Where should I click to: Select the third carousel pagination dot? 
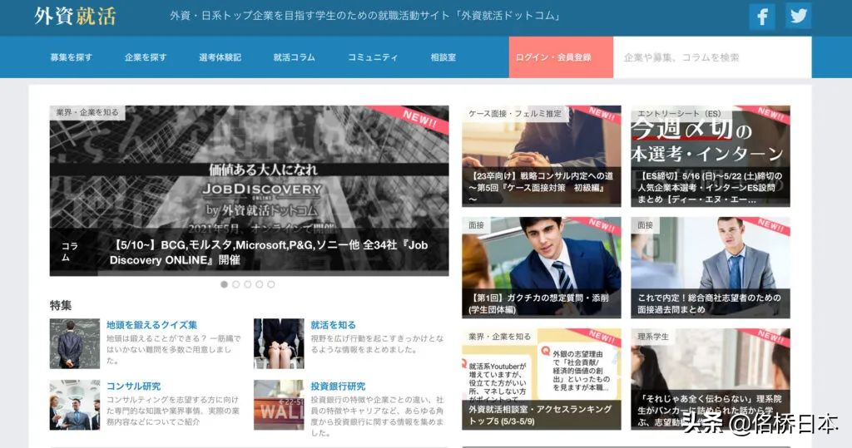point(247,284)
